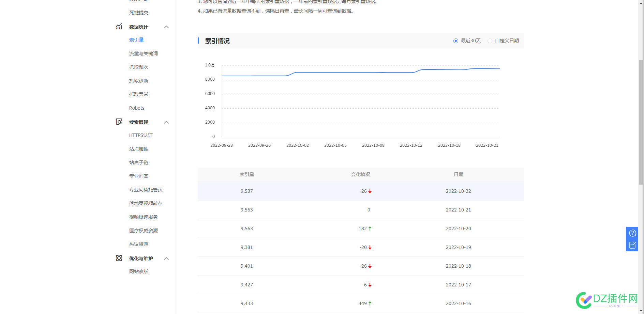Click the 9,537 index value cell
Viewport: 644px width, 314px height.
tap(247, 191)
